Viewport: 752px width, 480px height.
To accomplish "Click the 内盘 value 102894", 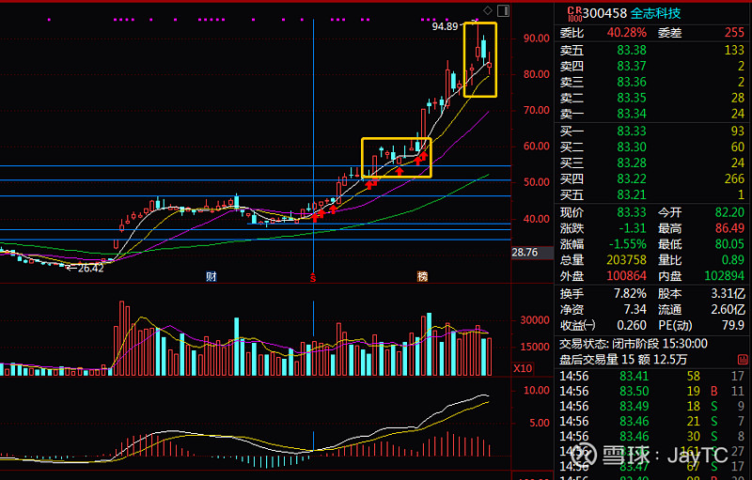I will coord(724,275).
